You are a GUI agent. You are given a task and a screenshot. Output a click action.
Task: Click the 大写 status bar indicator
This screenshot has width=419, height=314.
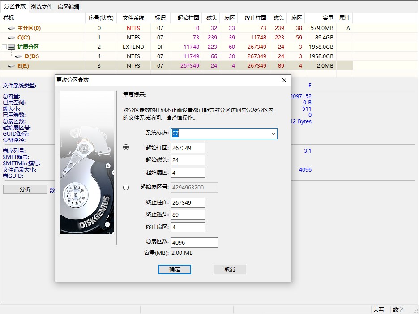tap(378, 310)
